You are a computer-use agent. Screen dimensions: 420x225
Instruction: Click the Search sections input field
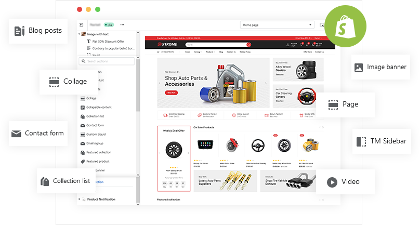click(x=108, y=61)
